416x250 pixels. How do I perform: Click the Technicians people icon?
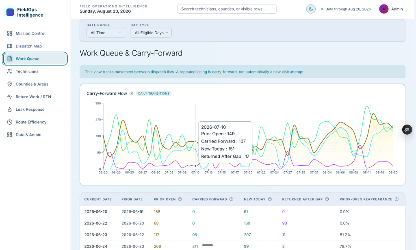[x=10, y=71]
